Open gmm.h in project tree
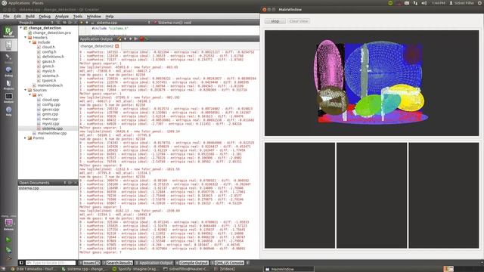Screen dimensions: 484x272 pos(48,66)
